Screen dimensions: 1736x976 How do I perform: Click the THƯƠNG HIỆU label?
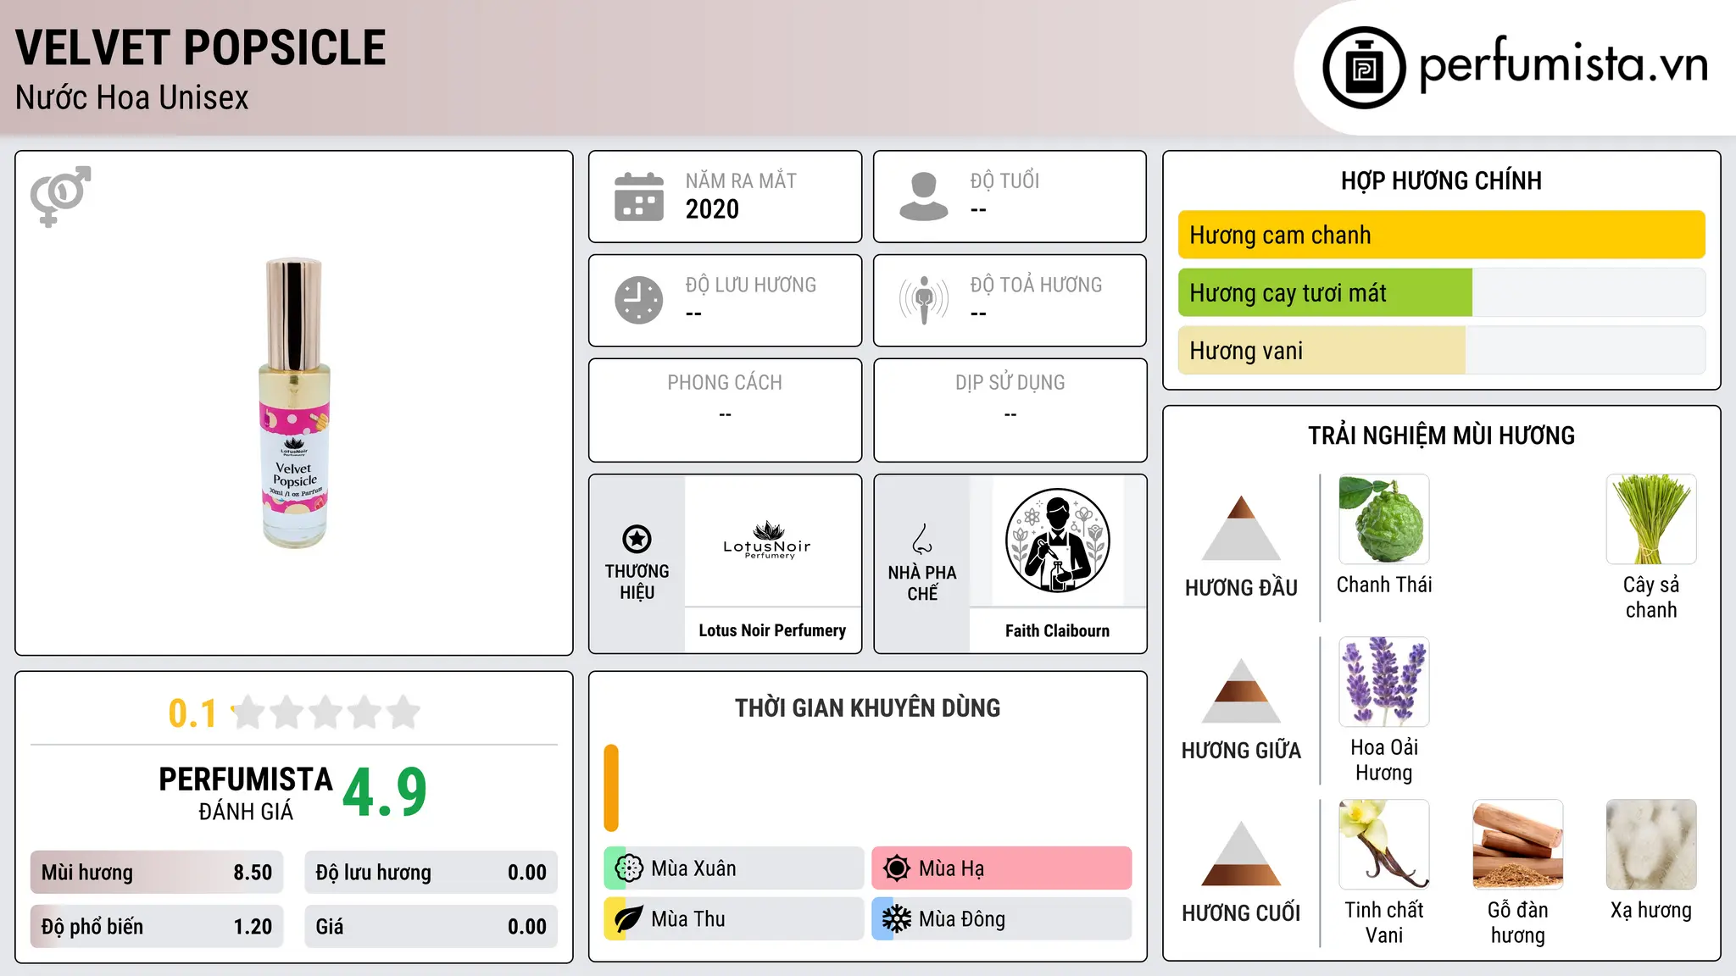[x=637, y=582]
